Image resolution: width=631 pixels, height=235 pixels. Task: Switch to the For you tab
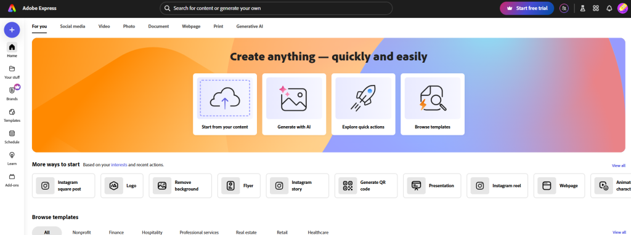39,26
